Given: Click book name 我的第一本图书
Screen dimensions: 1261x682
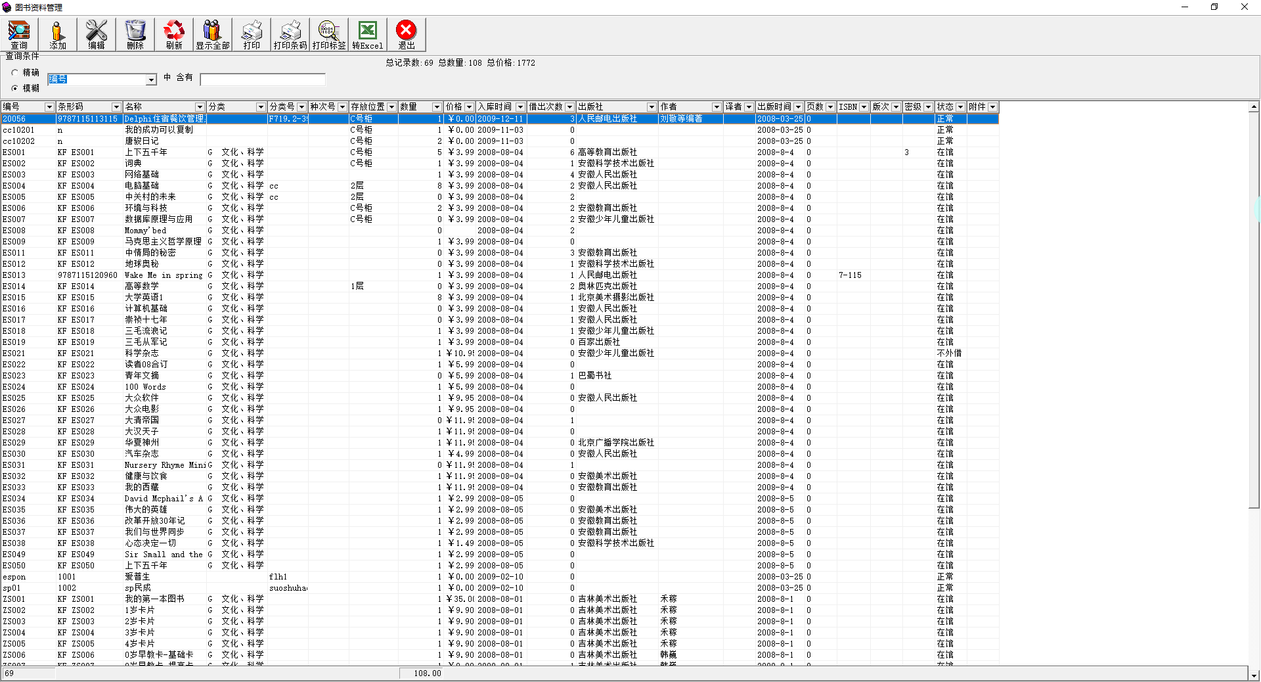Looking at the screenshot, I should (154, 599).
